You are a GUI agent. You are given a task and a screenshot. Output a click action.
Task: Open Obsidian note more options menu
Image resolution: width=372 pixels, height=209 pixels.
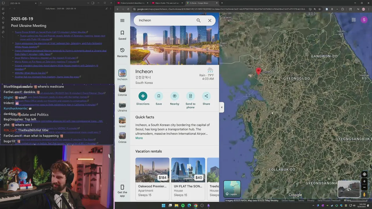pos(111,9)
